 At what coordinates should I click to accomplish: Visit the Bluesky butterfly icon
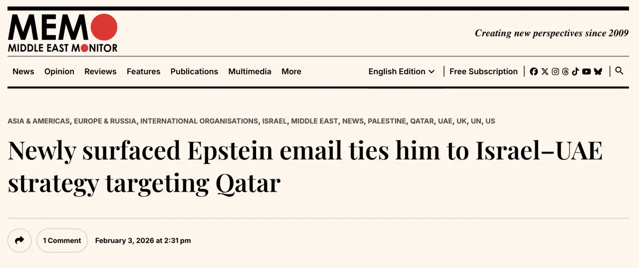(x=598, y=72)
